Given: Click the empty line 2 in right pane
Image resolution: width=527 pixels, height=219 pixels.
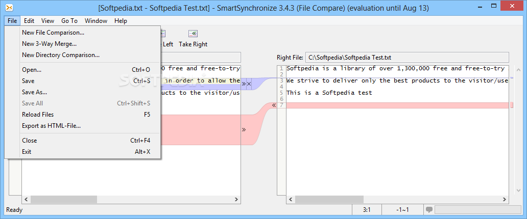Looking at the screenshot, I should pyautogui.click(x=397, y=74).
